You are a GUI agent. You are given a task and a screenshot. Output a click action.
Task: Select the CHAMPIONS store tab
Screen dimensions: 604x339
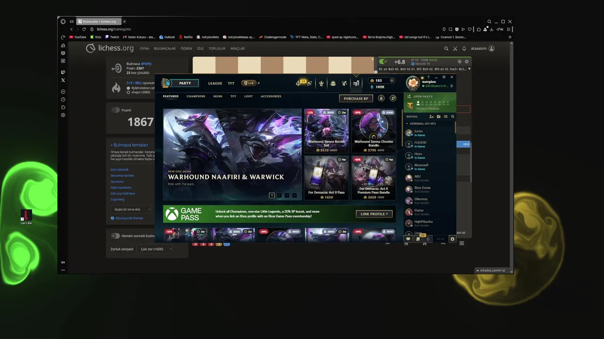pos(196,97)
